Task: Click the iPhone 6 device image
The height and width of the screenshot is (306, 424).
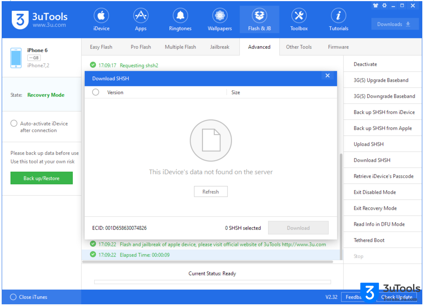Action: [16, 58]
